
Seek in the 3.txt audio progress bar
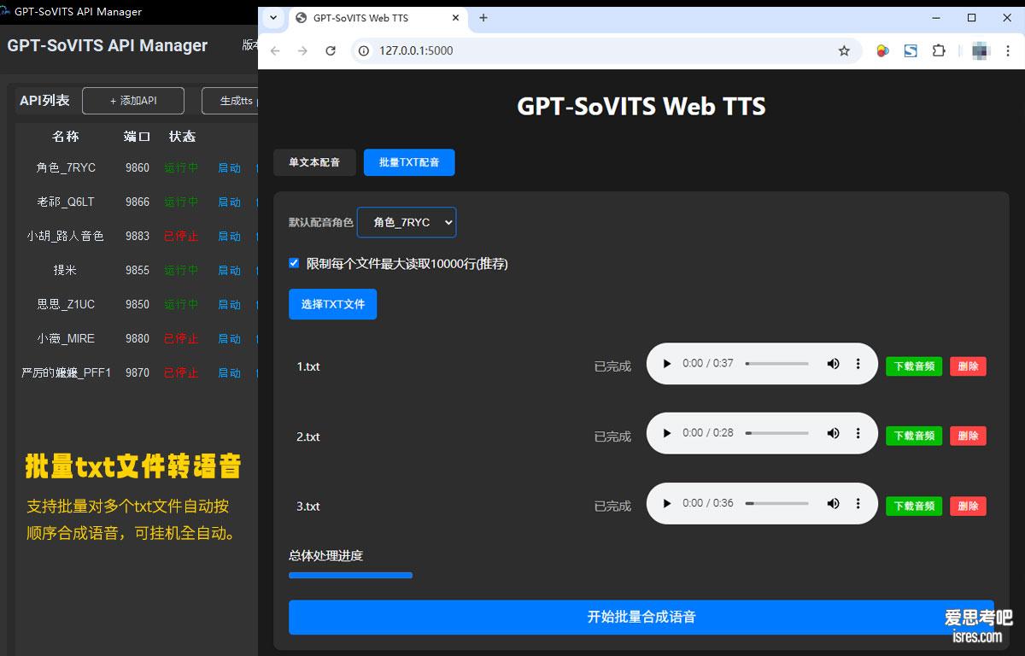(776, 503)
